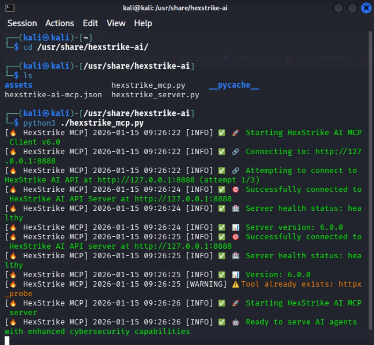Viewport: 374px width, 345px height.
Task: Click the hexstrike-ai-mcp.json file name
Action: coord(53,95)
